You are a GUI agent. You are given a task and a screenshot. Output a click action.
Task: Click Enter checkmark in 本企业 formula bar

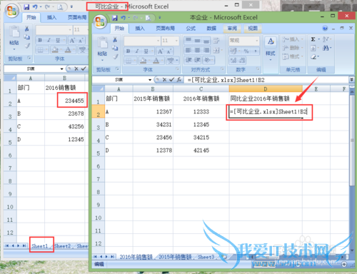coord(171,80)
